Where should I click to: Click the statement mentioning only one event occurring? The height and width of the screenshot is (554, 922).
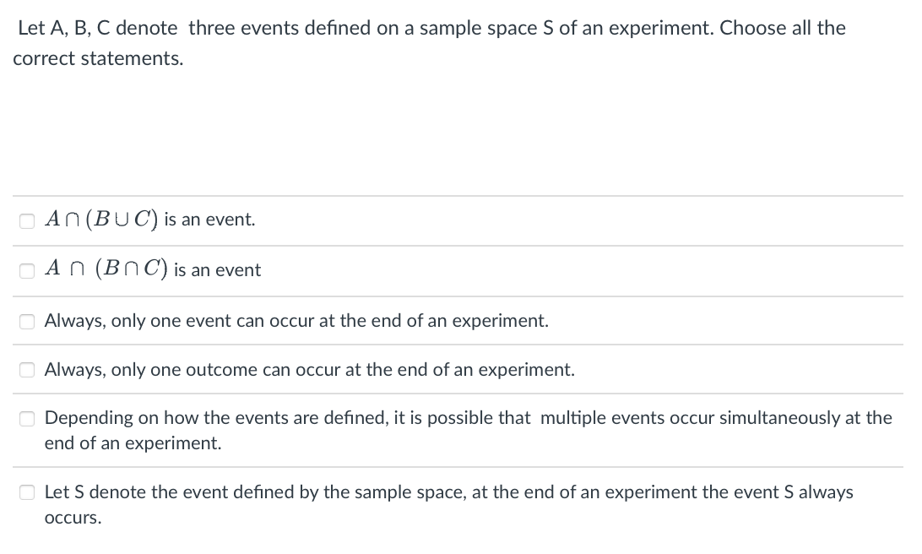click(296, 320)
